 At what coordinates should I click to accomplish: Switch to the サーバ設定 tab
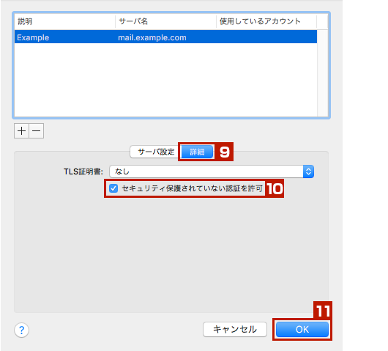coord(156,152)
